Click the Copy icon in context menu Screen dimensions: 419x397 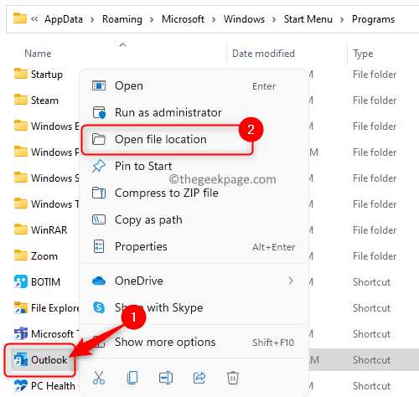coord(132,378)
